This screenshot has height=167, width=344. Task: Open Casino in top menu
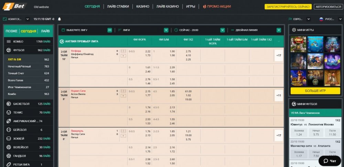pyautogui.click(x=143, y=7)
